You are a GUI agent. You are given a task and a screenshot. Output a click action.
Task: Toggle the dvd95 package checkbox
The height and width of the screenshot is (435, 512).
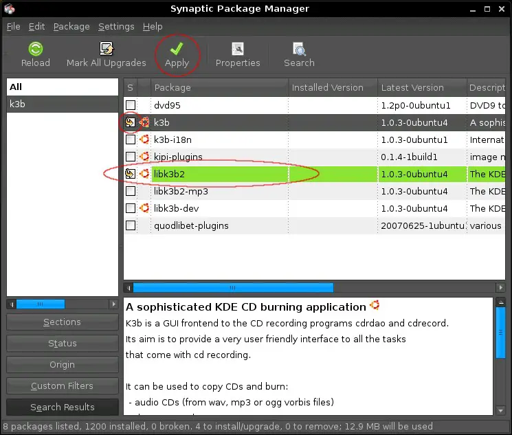tap(131, 105)
